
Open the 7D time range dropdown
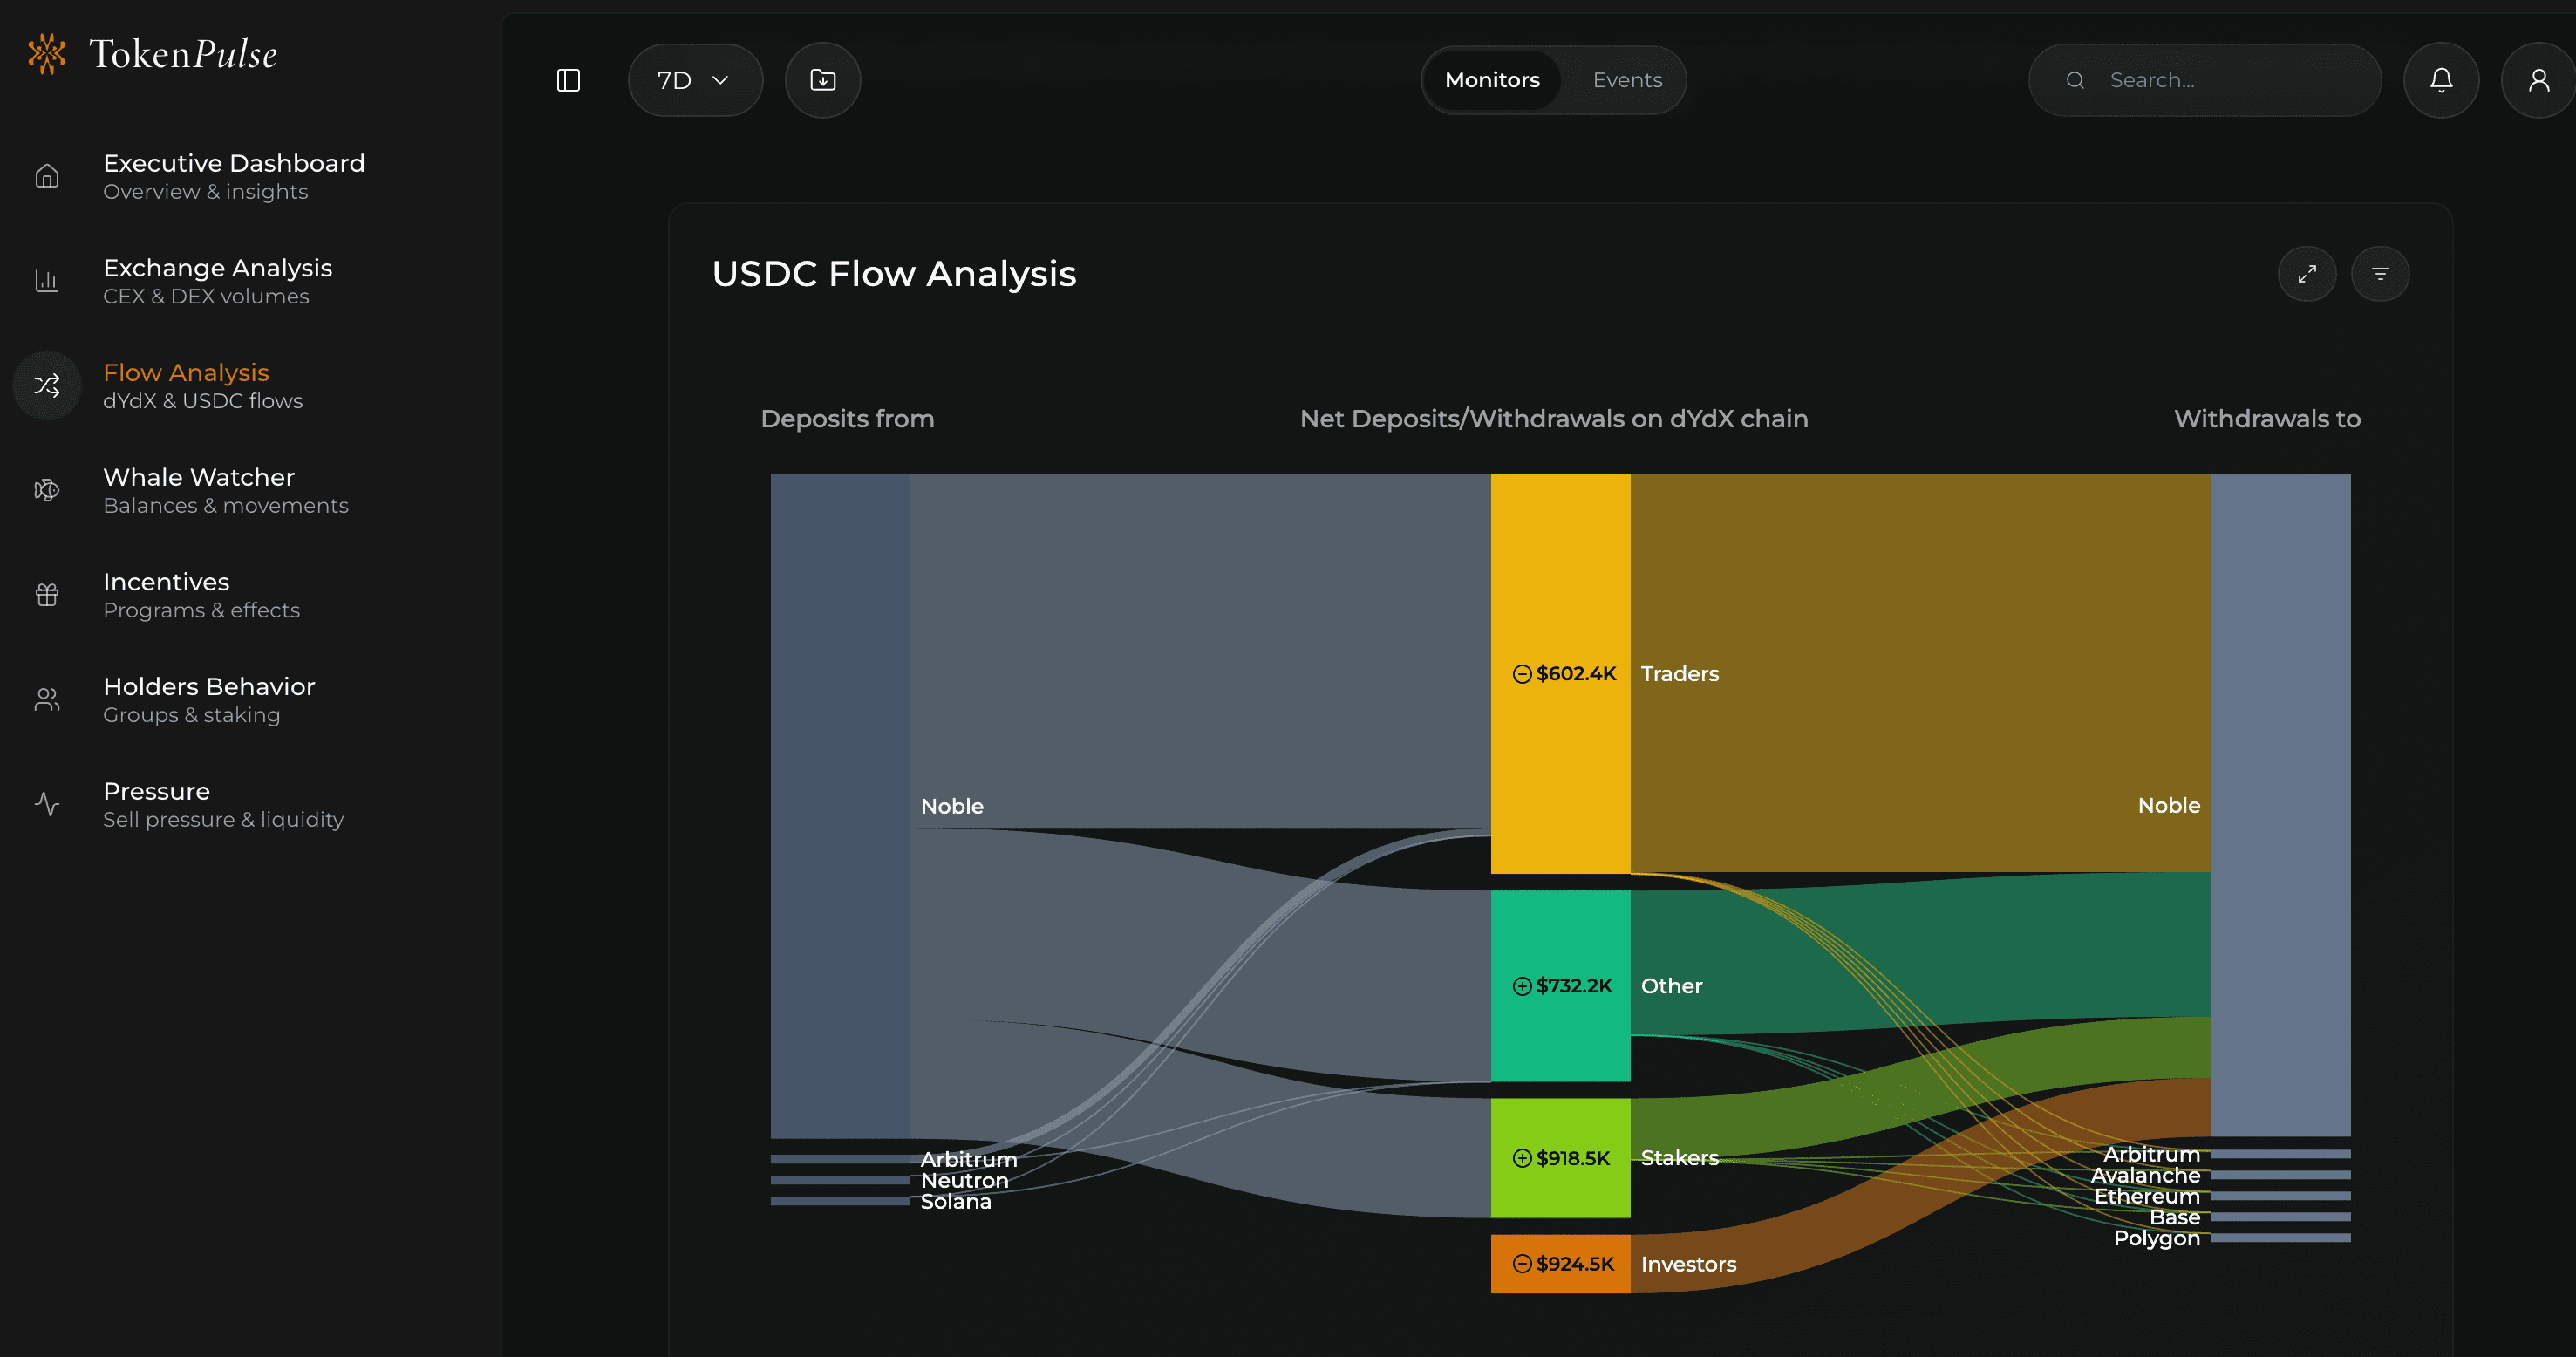tap(694, 80)
